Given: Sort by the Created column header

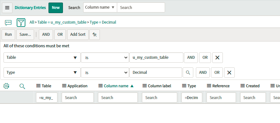Looking at the screenshot, I should [x=253, y=86].
